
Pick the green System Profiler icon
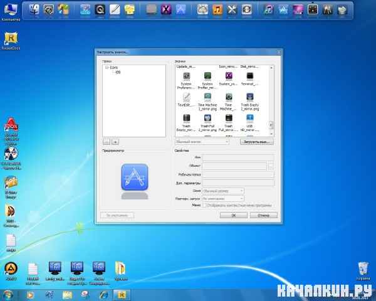tap(207, 76)
